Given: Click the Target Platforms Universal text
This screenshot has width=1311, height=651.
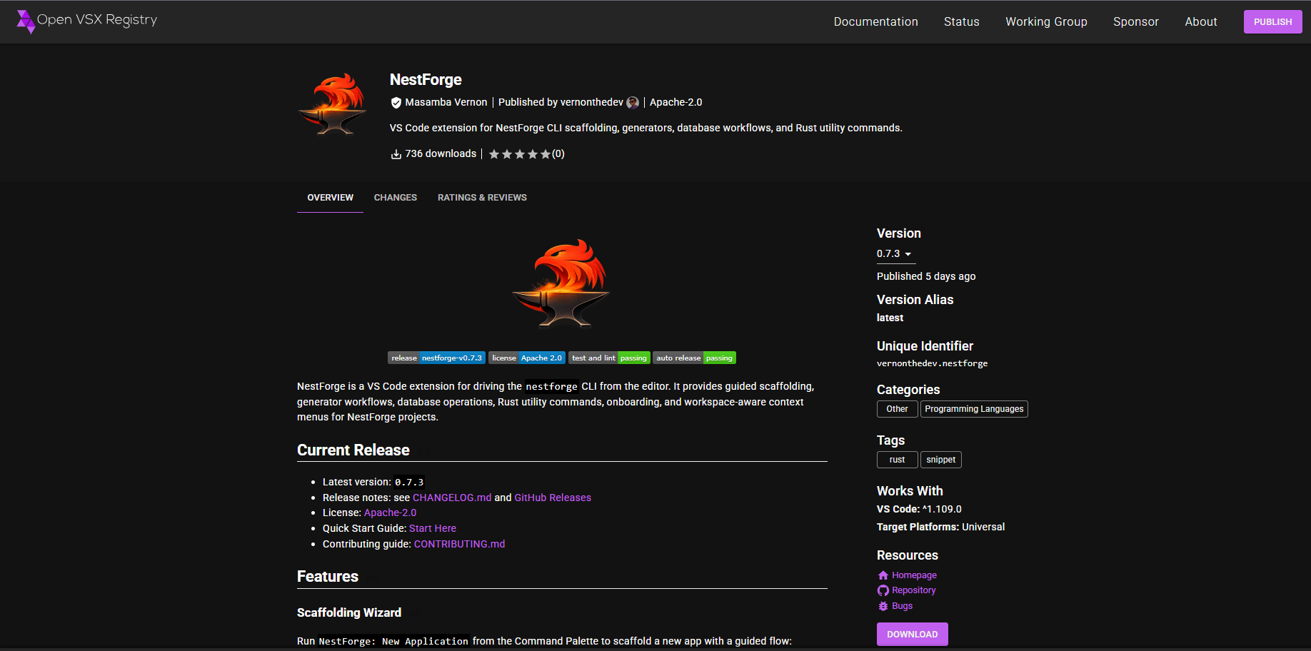Looking at the screenshot, I should pyautogui.click(x=940, y=528).
